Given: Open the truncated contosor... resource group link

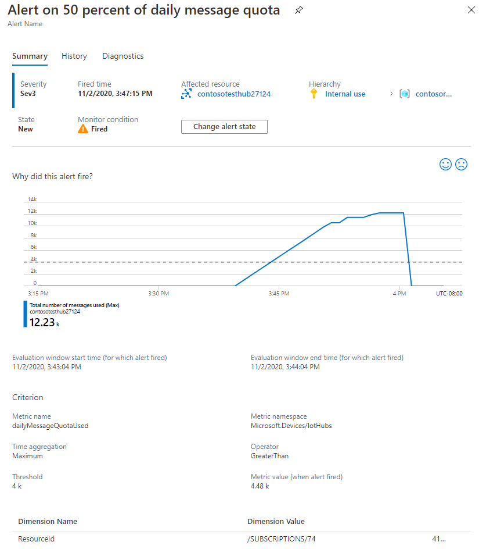Looking at the screenshot, I should pos(434,94).
